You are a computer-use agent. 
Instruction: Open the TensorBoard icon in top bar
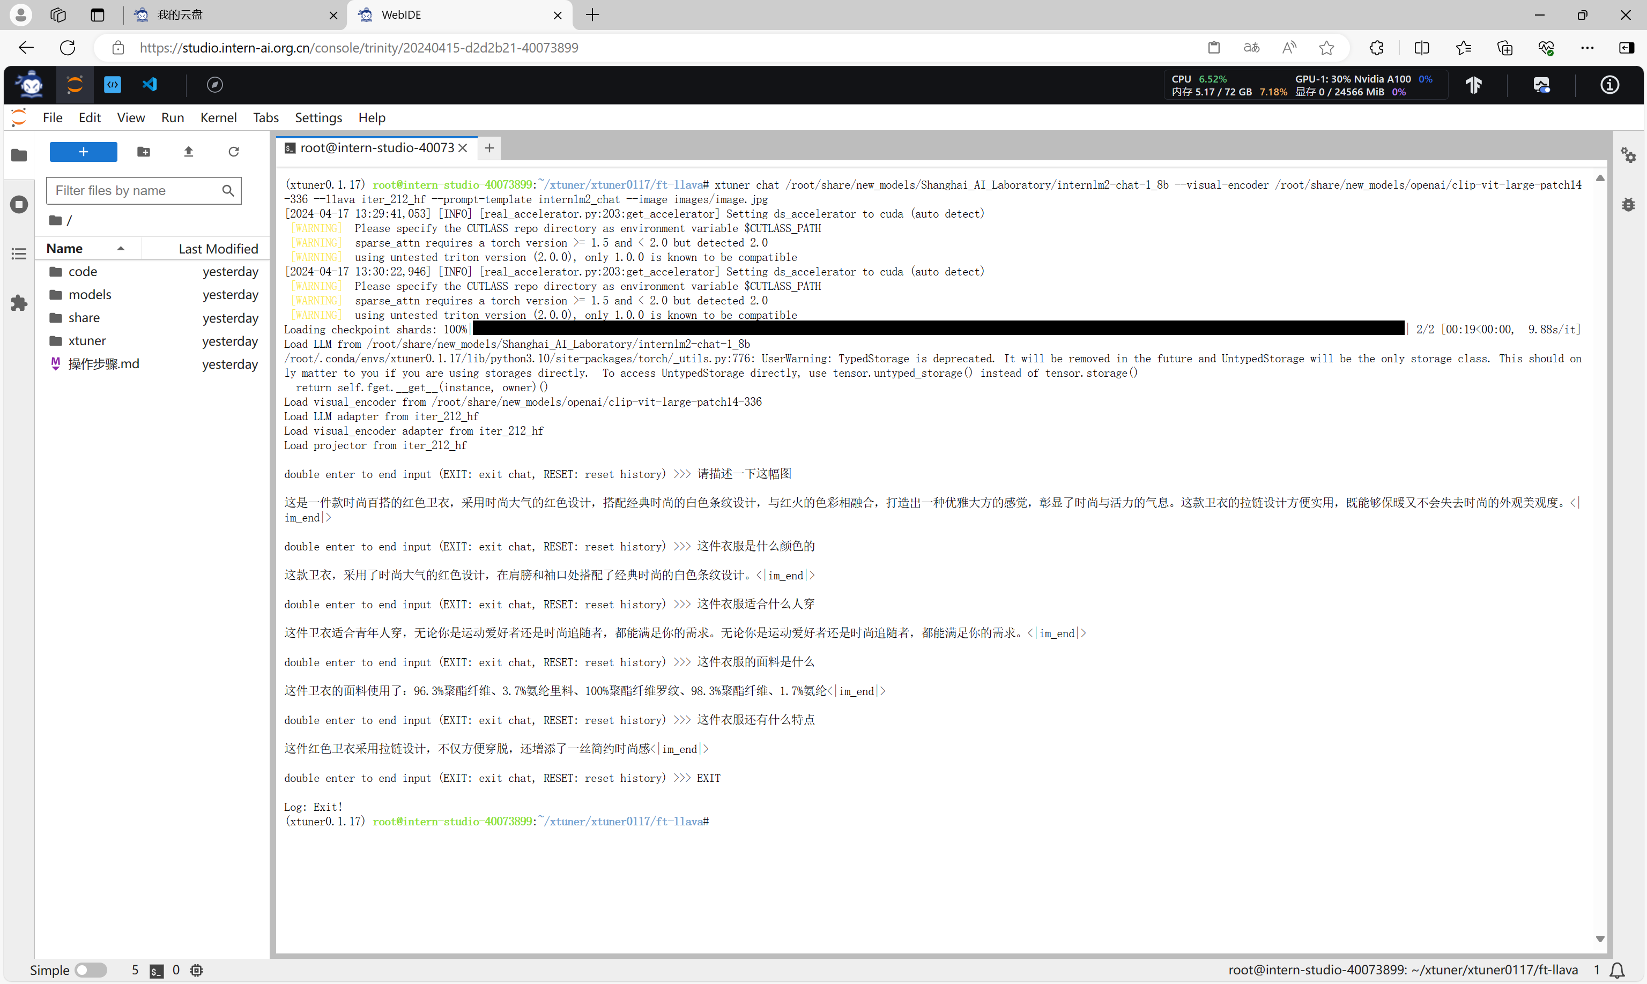(1474, 85)
